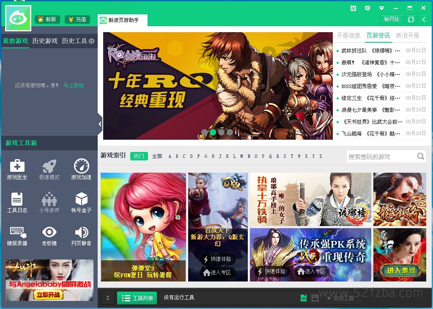Viewport: 433px width, 309px height.
Task: Click the green document icon in bottom bar
Action: pos(304,298)
